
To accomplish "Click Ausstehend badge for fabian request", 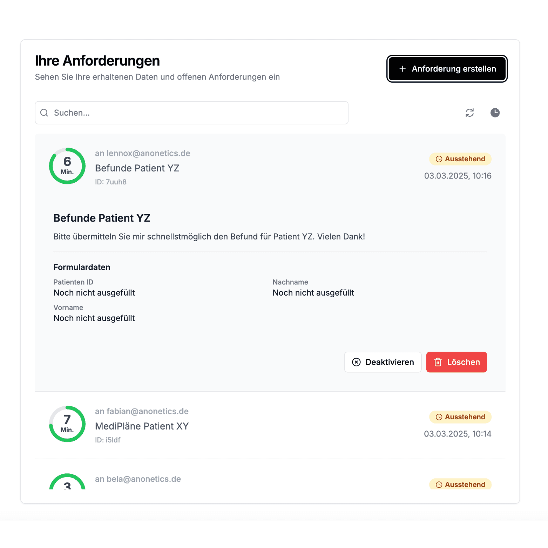I will click(460, 417).
